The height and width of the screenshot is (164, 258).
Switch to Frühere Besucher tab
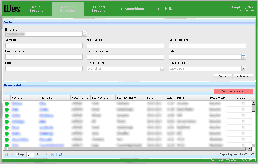tap(99, 9)
